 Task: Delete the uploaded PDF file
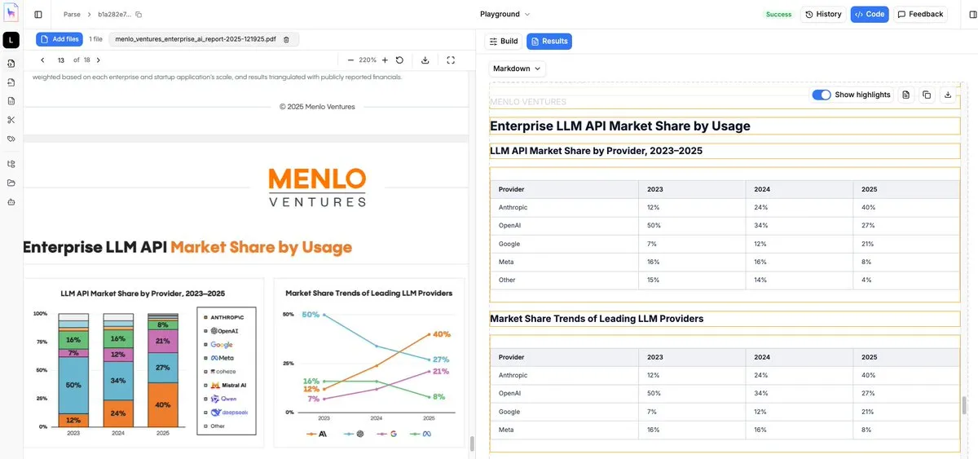tap(286, 39)
